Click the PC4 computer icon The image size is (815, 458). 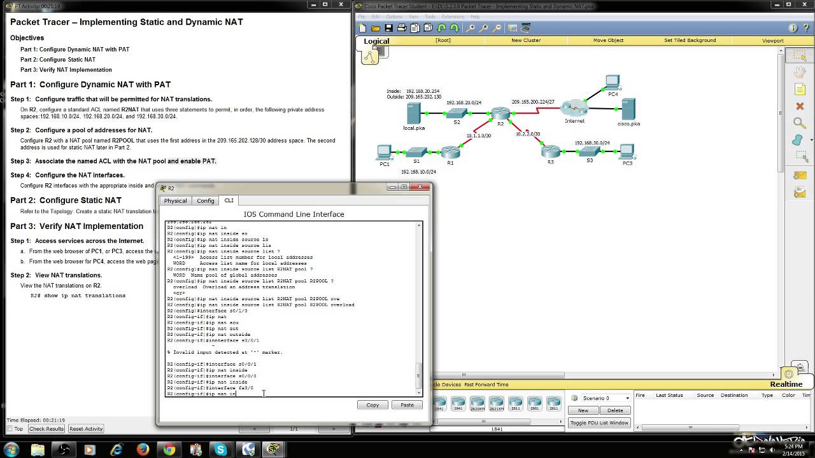(613, 82)
